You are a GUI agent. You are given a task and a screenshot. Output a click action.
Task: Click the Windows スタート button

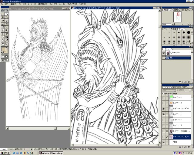tap(5, 153)
